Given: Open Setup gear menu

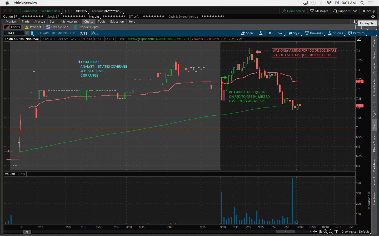Looking at the screenshot, I should pos(368,11).
